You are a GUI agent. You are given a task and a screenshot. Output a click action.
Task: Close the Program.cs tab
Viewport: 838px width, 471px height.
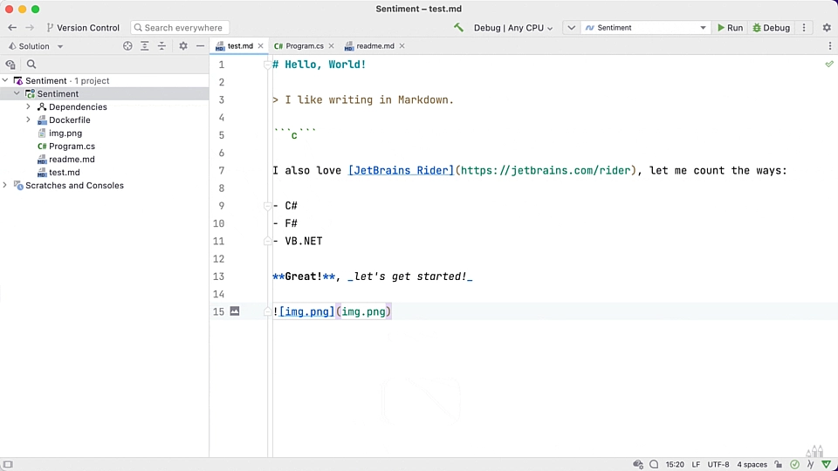tap(332, 46)
